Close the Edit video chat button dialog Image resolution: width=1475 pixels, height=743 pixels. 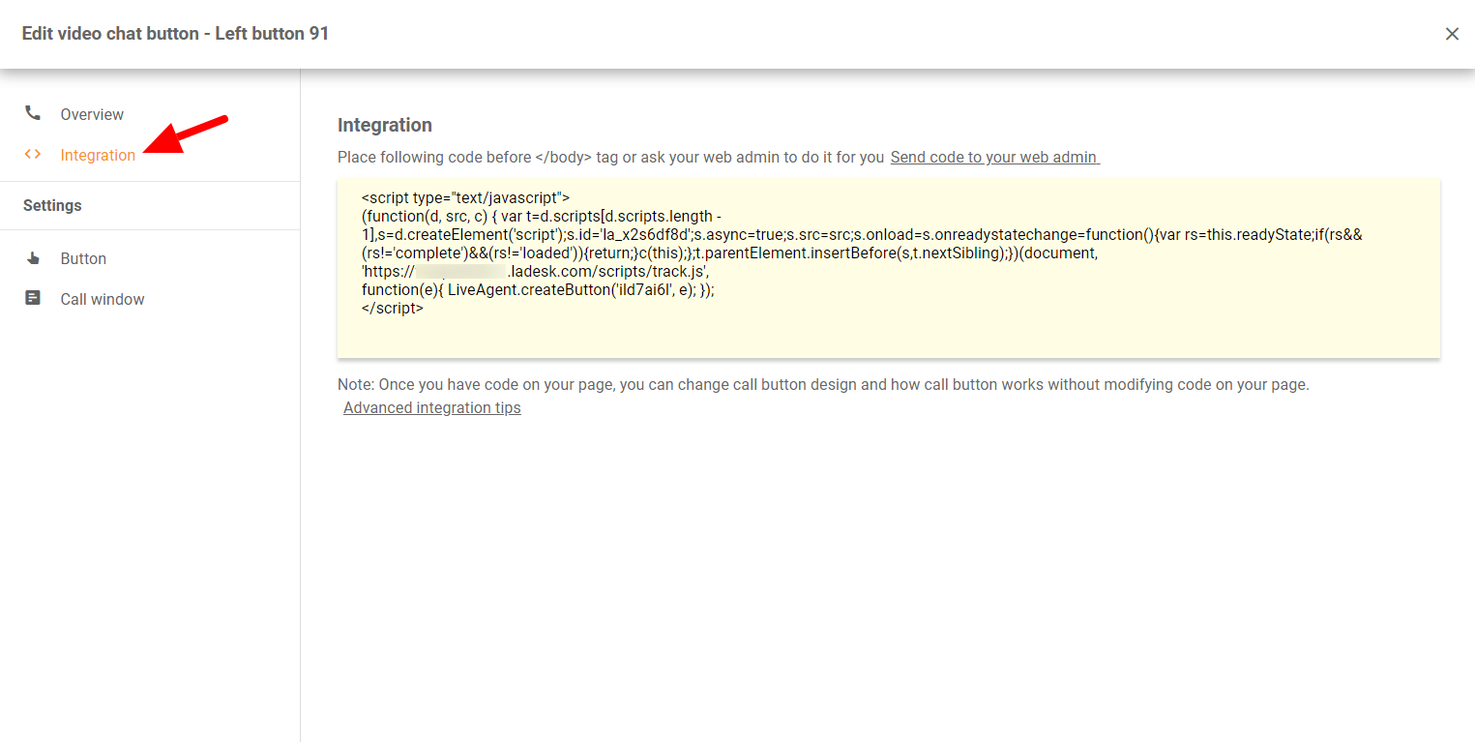(1452, 34)
